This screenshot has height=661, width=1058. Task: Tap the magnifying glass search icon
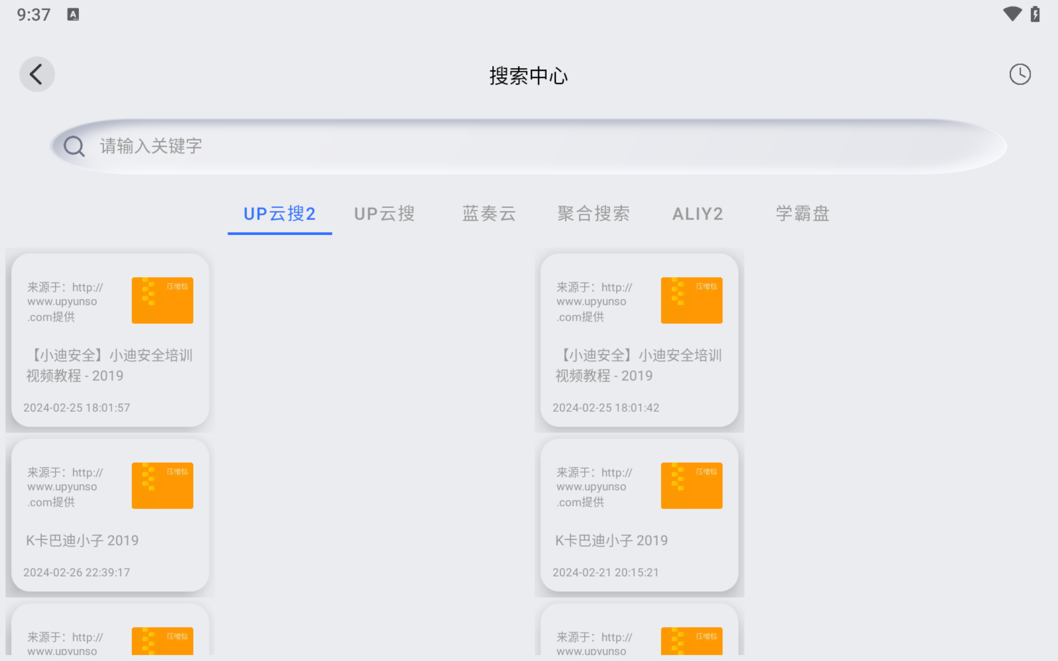coord(74,147)
